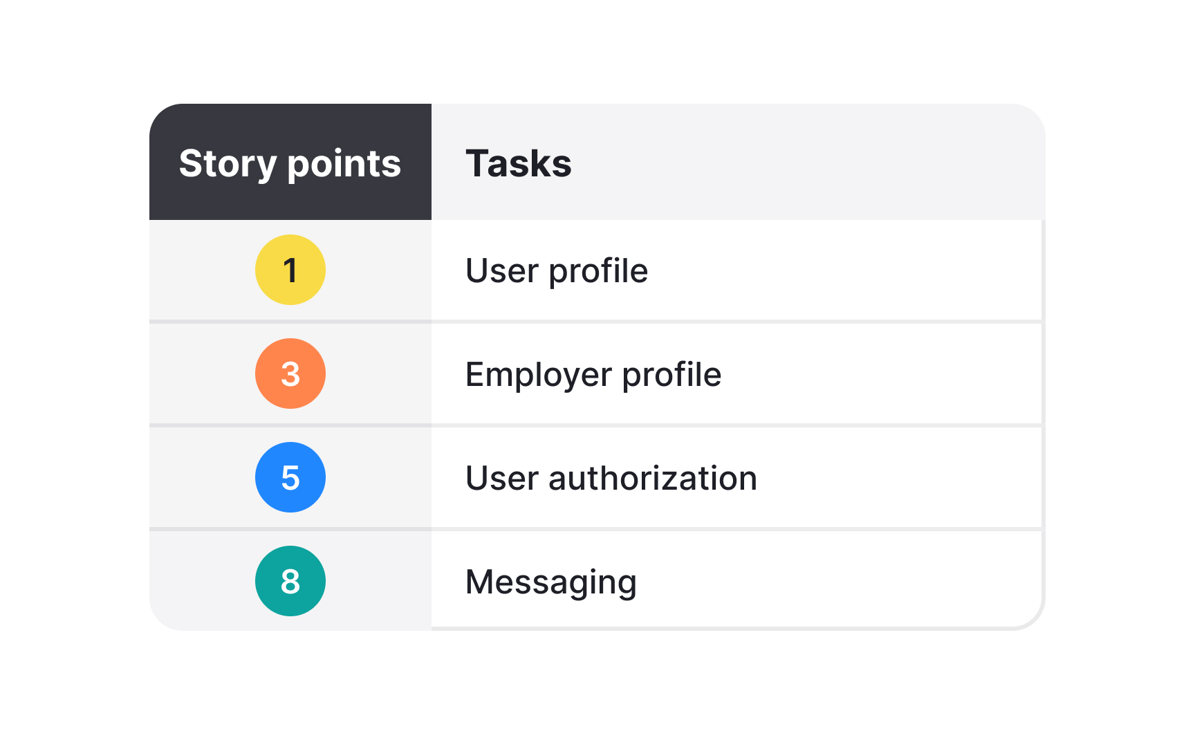Click the word "authorization" in the task list
The image size is (1195, 747).
[653, 478]
